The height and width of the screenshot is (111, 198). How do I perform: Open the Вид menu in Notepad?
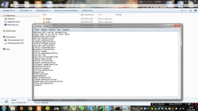pyautogui.click(x=59, y=30)
